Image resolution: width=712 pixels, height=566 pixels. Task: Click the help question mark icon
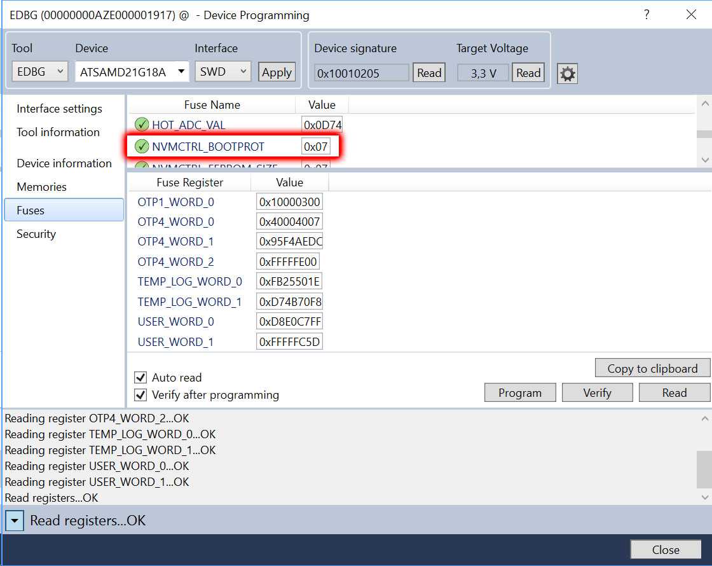click(647, 15)
